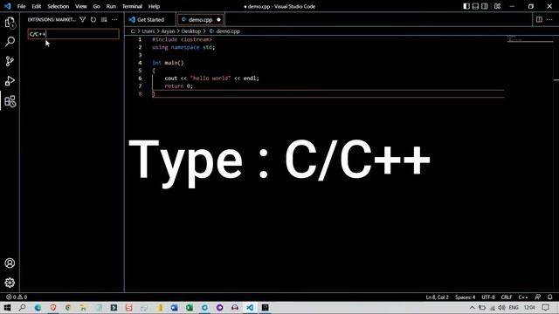Open the Selection menu
The image size is (559, 314).
[x=59, y=6]
